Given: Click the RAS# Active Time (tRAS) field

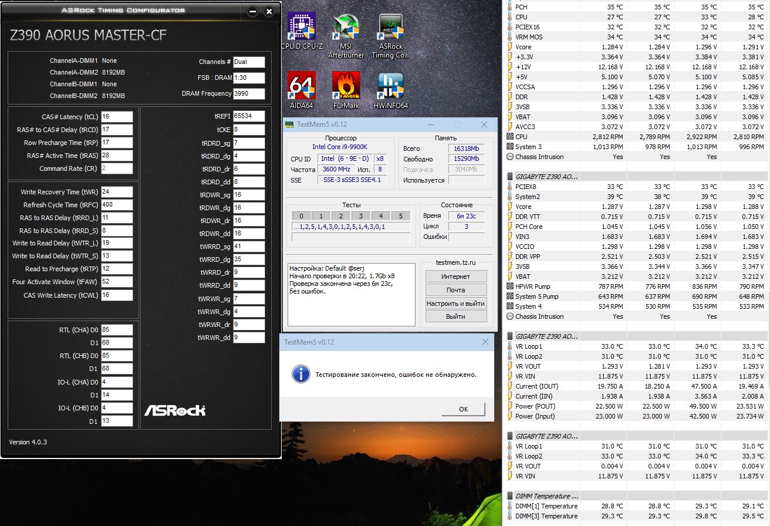Looking at the screenshot, I should [117, 156].
